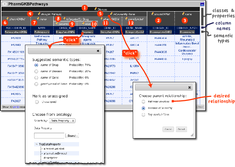Click cell PA2027
Image resolution: width=235 pixels, height=167 pixels.
pyautogui.click(x=16, y=101)
